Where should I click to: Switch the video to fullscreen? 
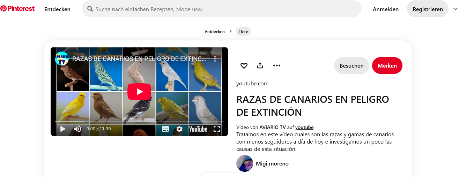coord(217,129)
